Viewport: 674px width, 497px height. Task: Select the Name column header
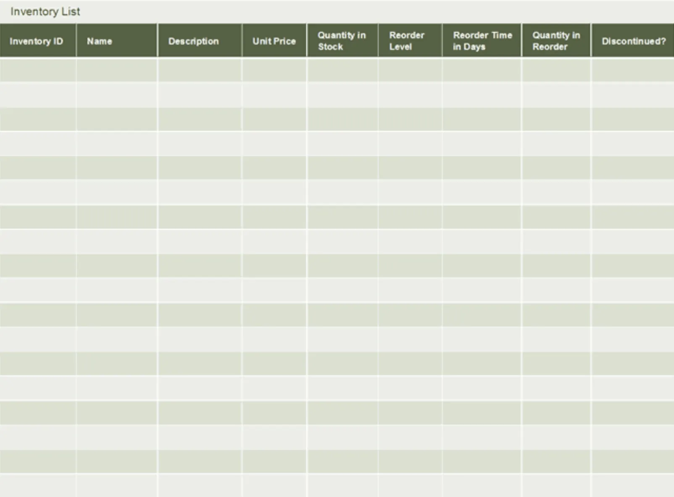click(x=117, y=41)
